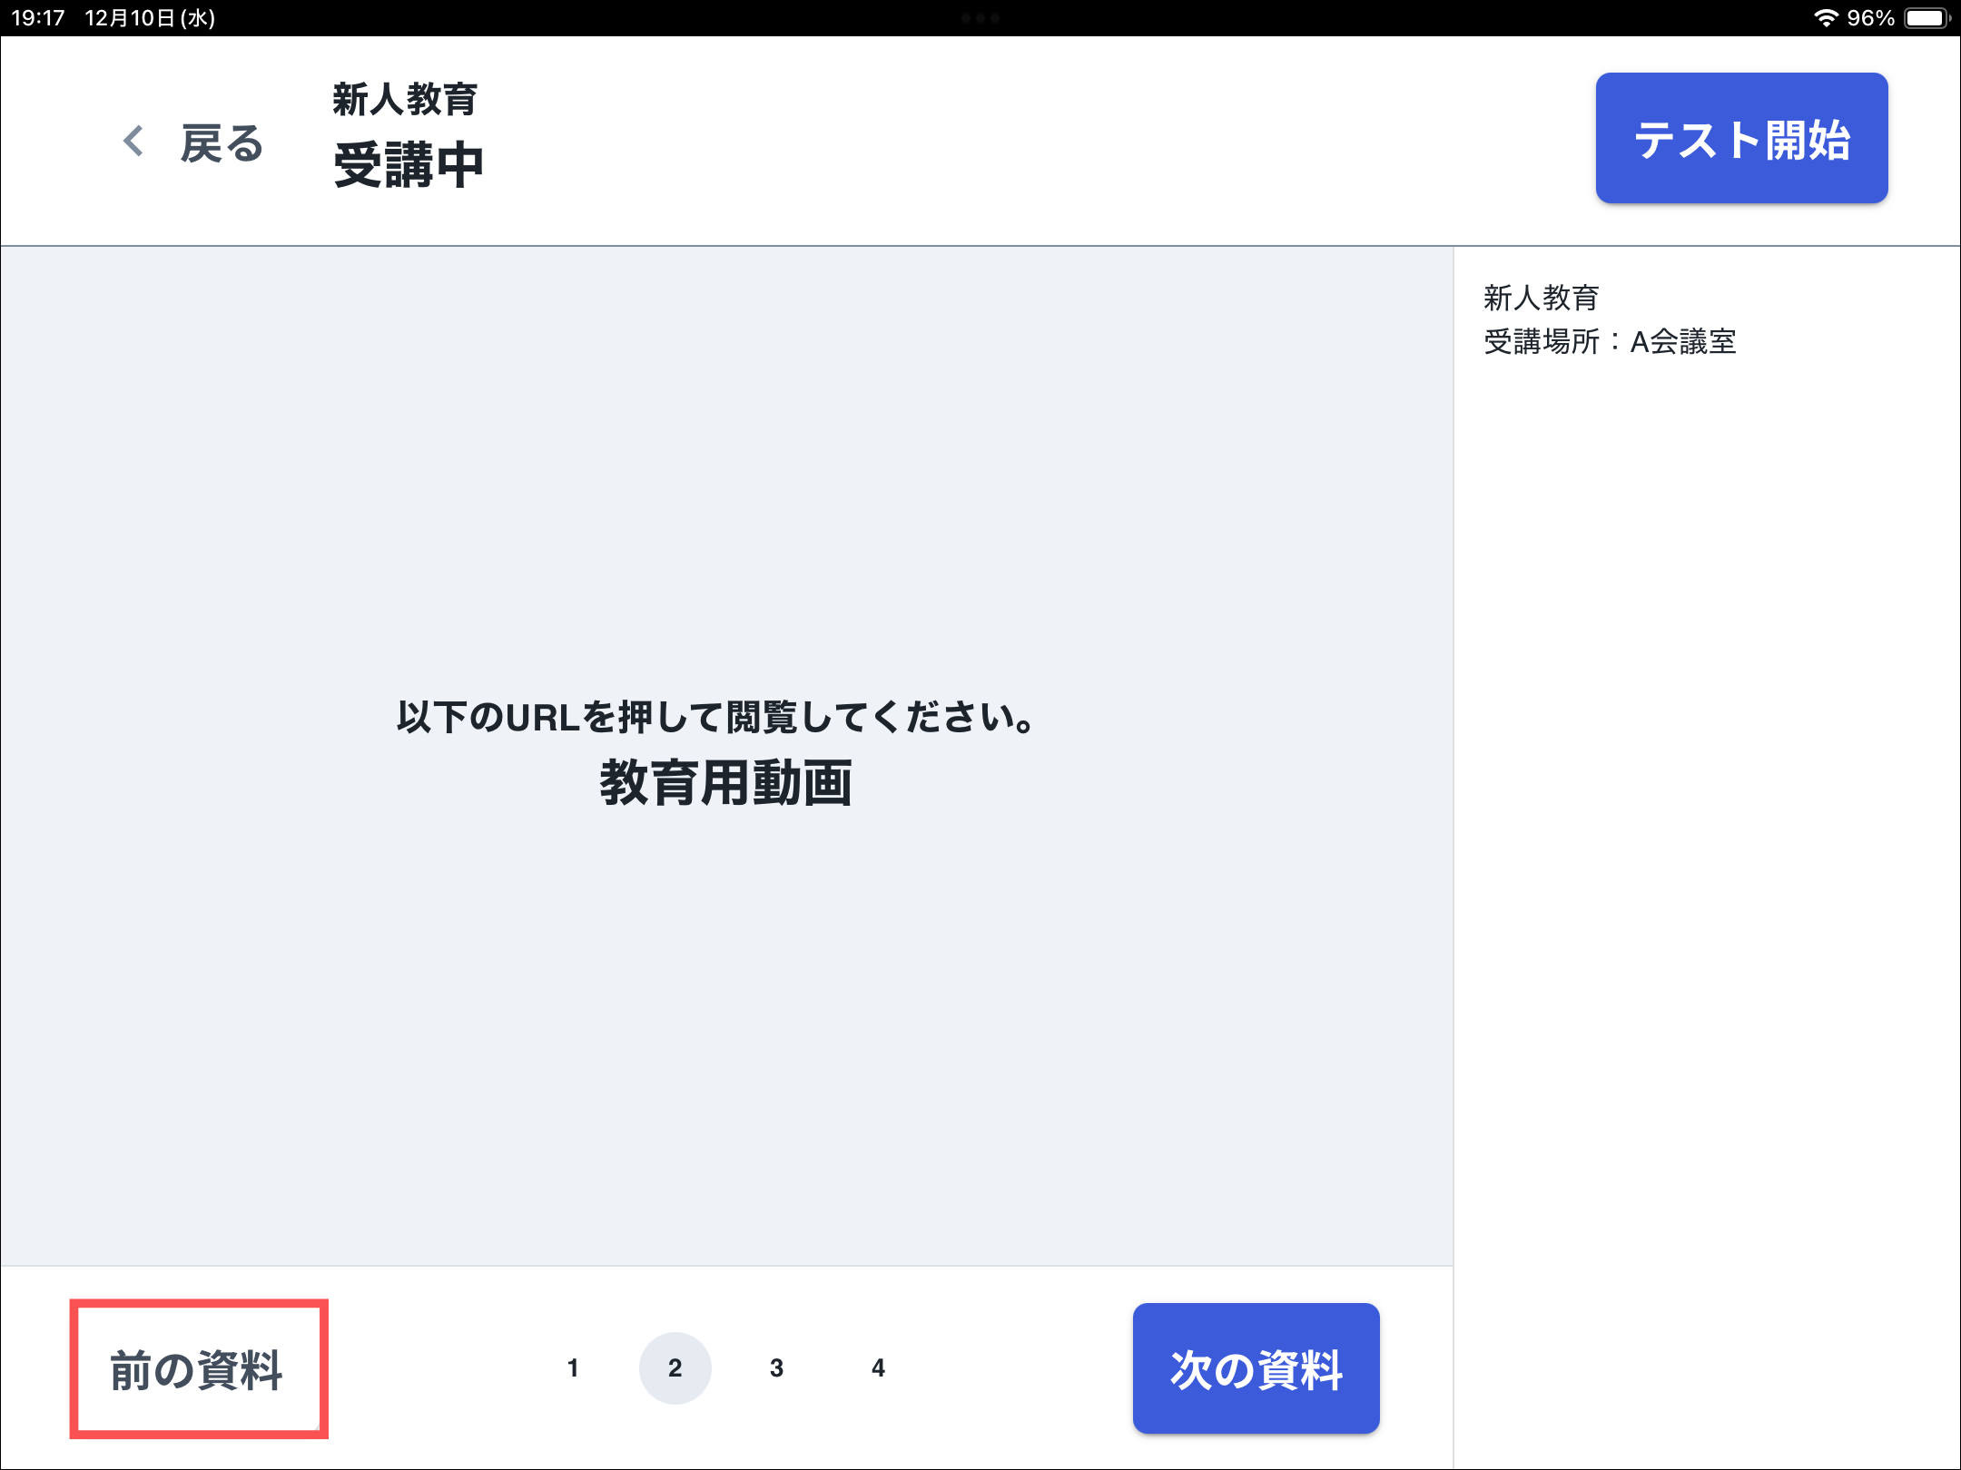Click the 以下のURLを押して閲覧してください instruction text
Viewport: 1961px width, 1470px height.
pos(715,717)
